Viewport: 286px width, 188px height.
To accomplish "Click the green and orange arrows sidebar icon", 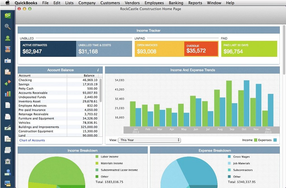I will click(8, 83).
